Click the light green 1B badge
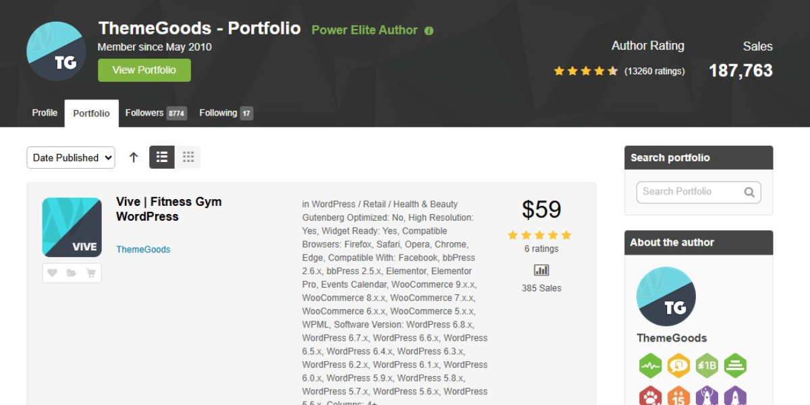 click(x=707, y=366)
